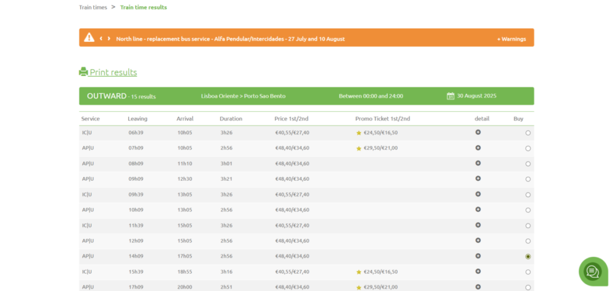Click the calendar icon next to 30 August 2025
This screenshot has height=291, width=613.
(450, 96)
